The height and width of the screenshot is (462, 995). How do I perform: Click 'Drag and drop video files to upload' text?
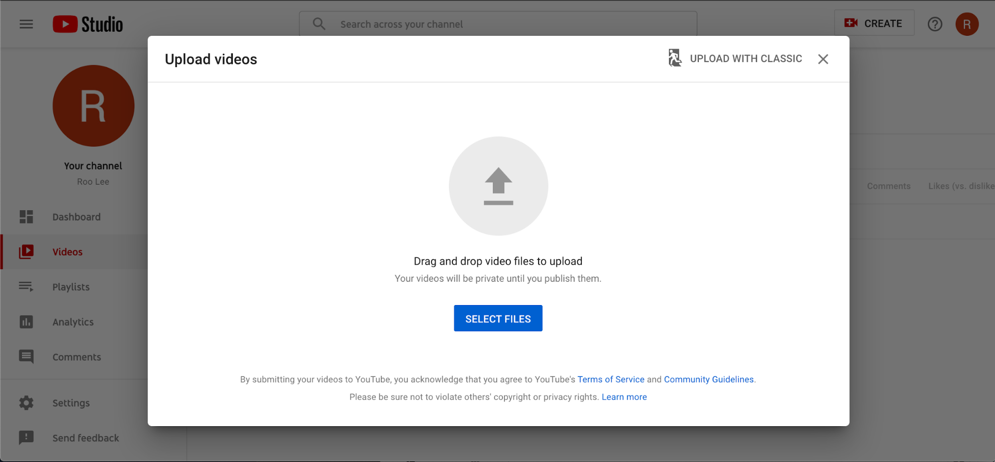click(498, 261)
